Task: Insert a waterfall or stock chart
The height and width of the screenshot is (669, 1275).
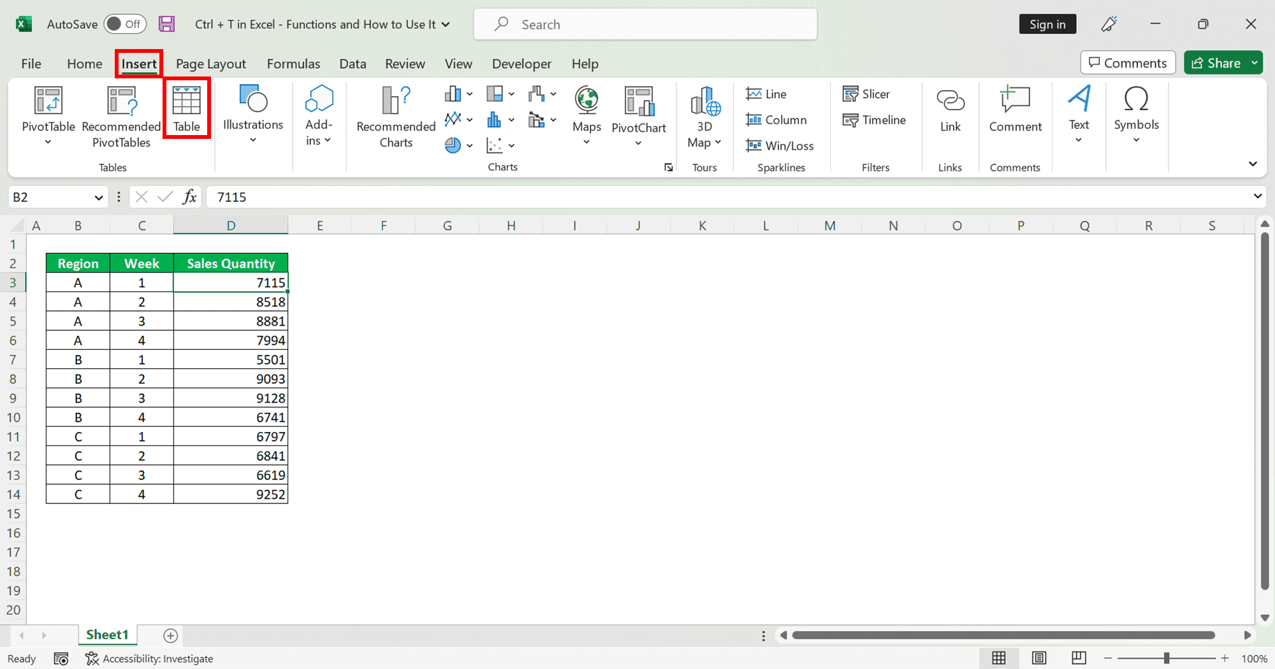Action: 543,94
